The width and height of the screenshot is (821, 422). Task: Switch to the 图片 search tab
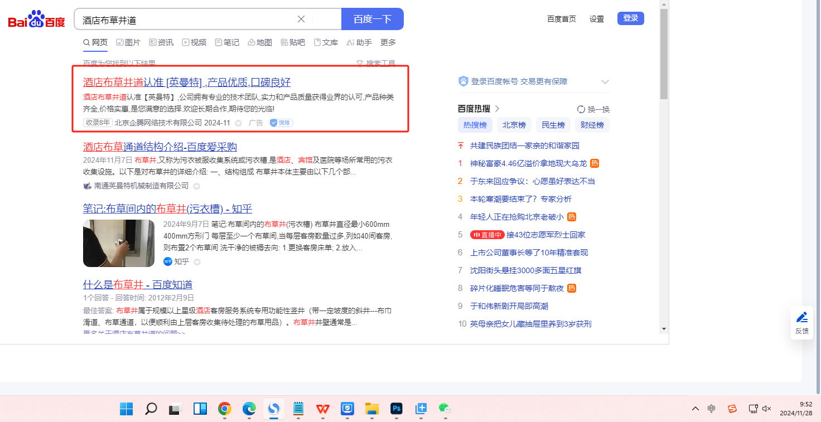click(x=128, y=42)
